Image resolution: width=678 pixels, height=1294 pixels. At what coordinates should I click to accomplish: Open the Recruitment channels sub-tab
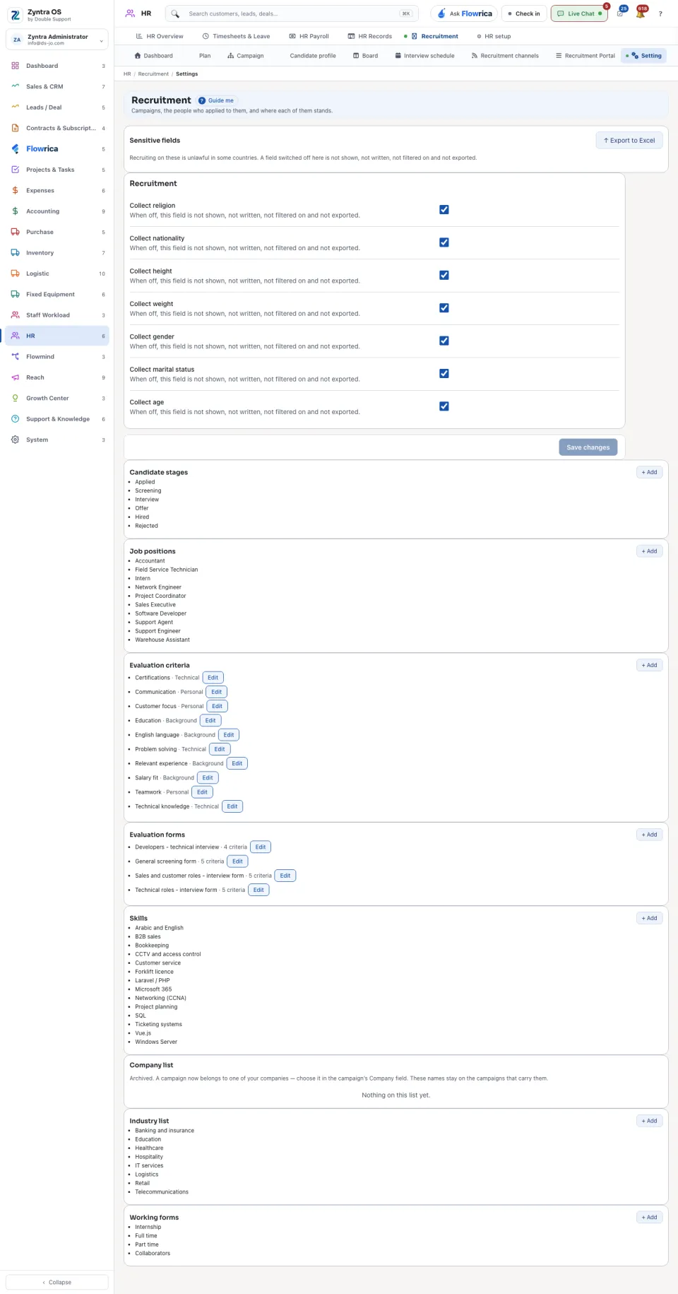505,56
